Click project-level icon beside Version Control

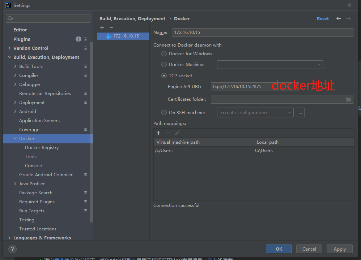point(86,48)
